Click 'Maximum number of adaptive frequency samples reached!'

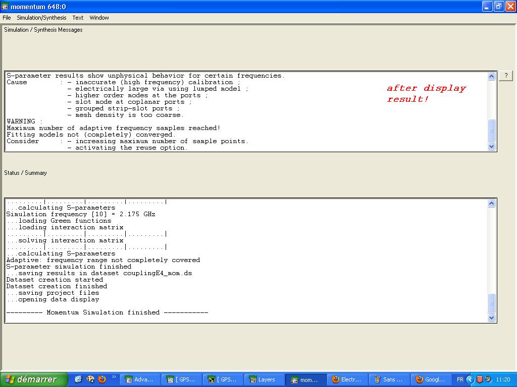click(x=114, y=128)
